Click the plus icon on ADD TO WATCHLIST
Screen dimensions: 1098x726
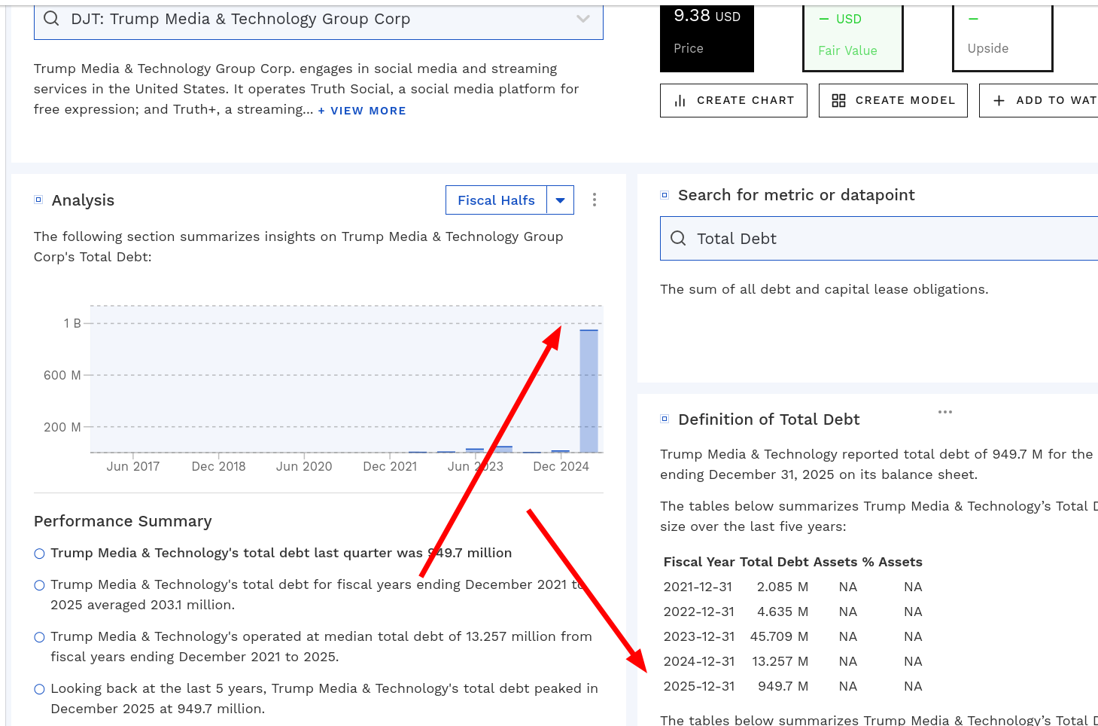[x=999, y=99]
